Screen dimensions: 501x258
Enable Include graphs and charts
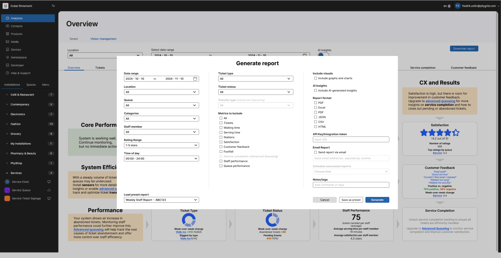tap(316, 78)
